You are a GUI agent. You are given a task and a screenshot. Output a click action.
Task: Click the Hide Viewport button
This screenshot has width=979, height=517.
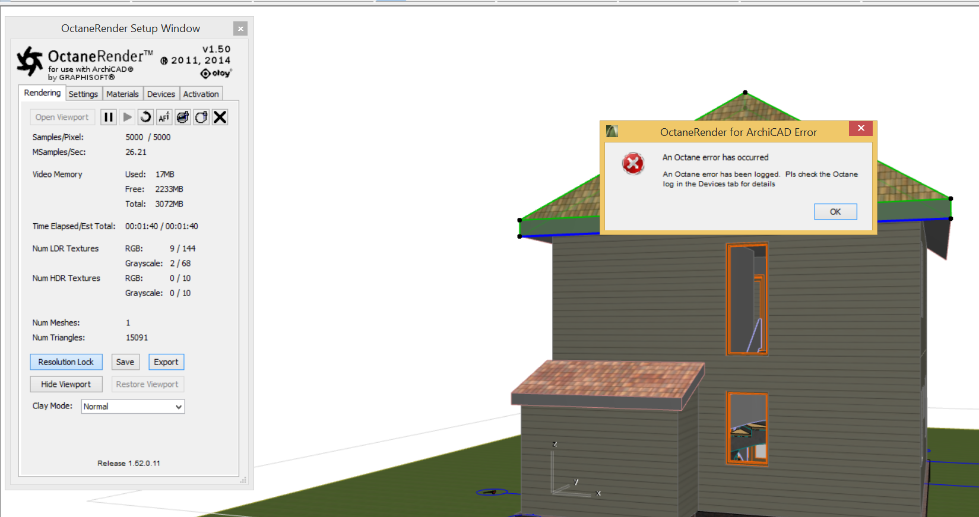[x=66, y=385]
